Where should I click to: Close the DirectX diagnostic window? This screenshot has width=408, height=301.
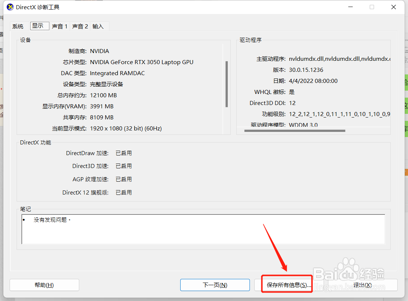pyautogui.click(x=393, y=7)
